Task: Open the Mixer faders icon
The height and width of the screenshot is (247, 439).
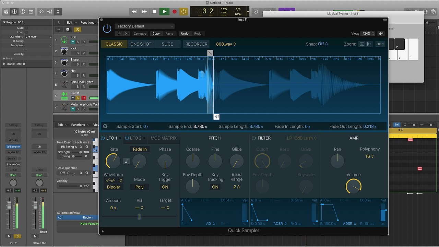Action: click(50, 12)
